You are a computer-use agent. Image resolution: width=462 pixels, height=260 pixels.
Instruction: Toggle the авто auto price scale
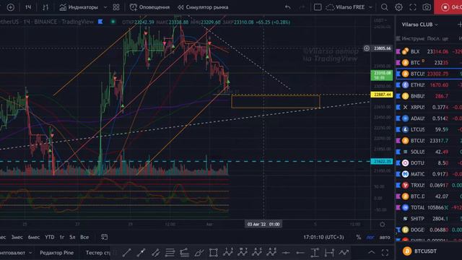(x=385, y=237)
